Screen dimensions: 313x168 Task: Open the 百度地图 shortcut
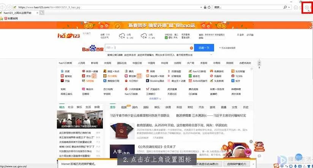pos(174,71)
